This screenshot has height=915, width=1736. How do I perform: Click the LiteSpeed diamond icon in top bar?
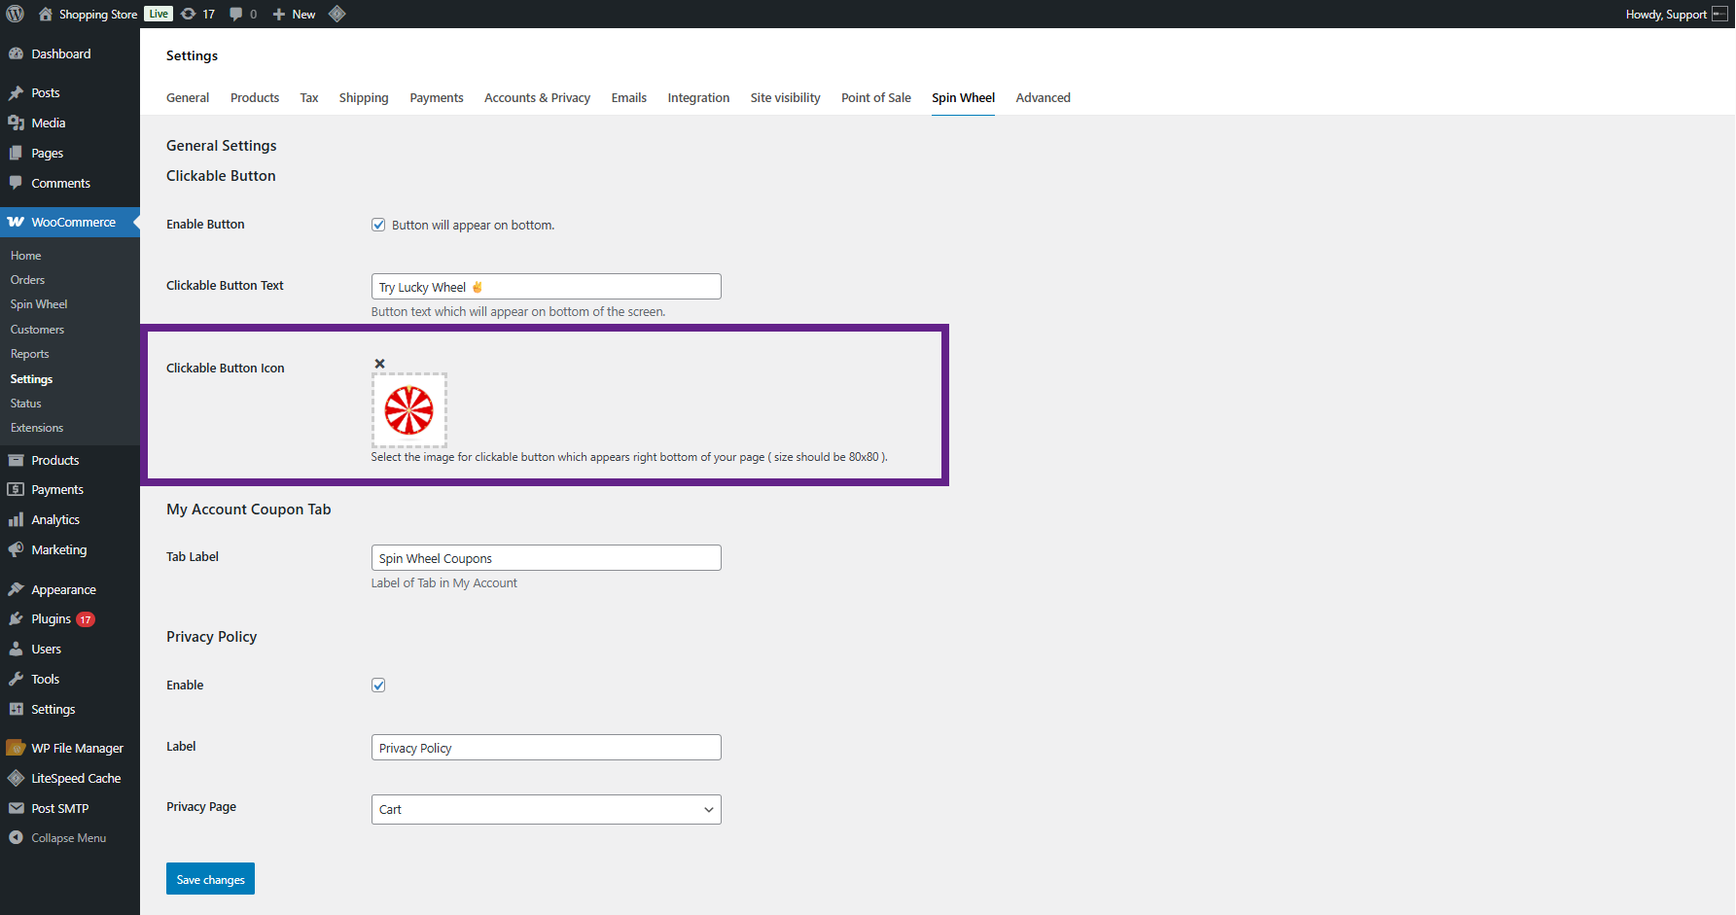337,14
